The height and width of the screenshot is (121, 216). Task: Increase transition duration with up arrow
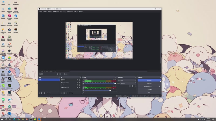(x=135, y=83)
